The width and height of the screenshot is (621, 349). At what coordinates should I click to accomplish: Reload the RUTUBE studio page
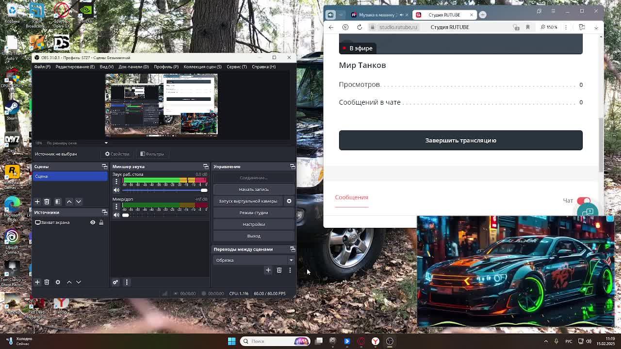[360, 27]
